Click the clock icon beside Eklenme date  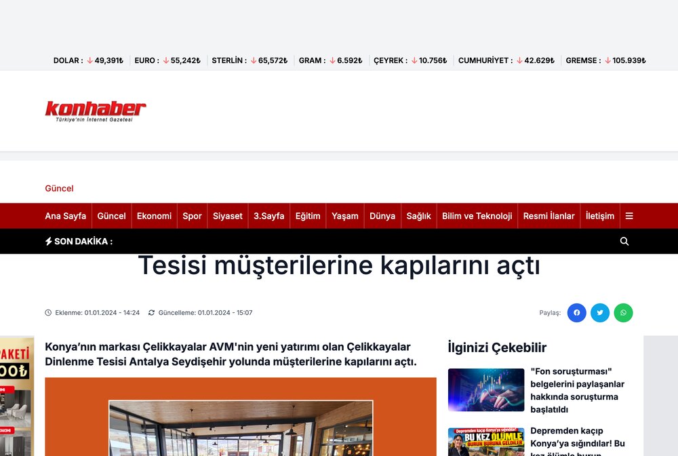(x=48, y=313)
